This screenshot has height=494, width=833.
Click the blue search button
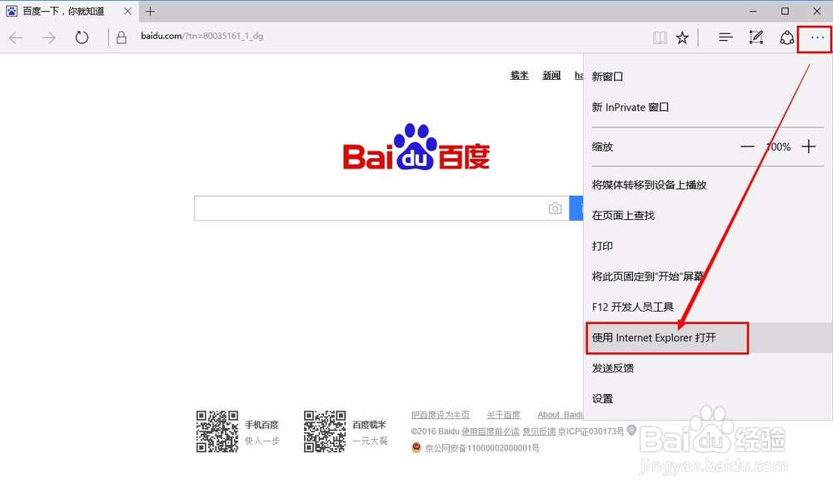576,208
